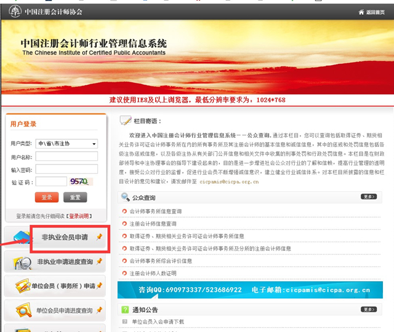Open 非执业会员申请 menu entry

coord(65,237)
